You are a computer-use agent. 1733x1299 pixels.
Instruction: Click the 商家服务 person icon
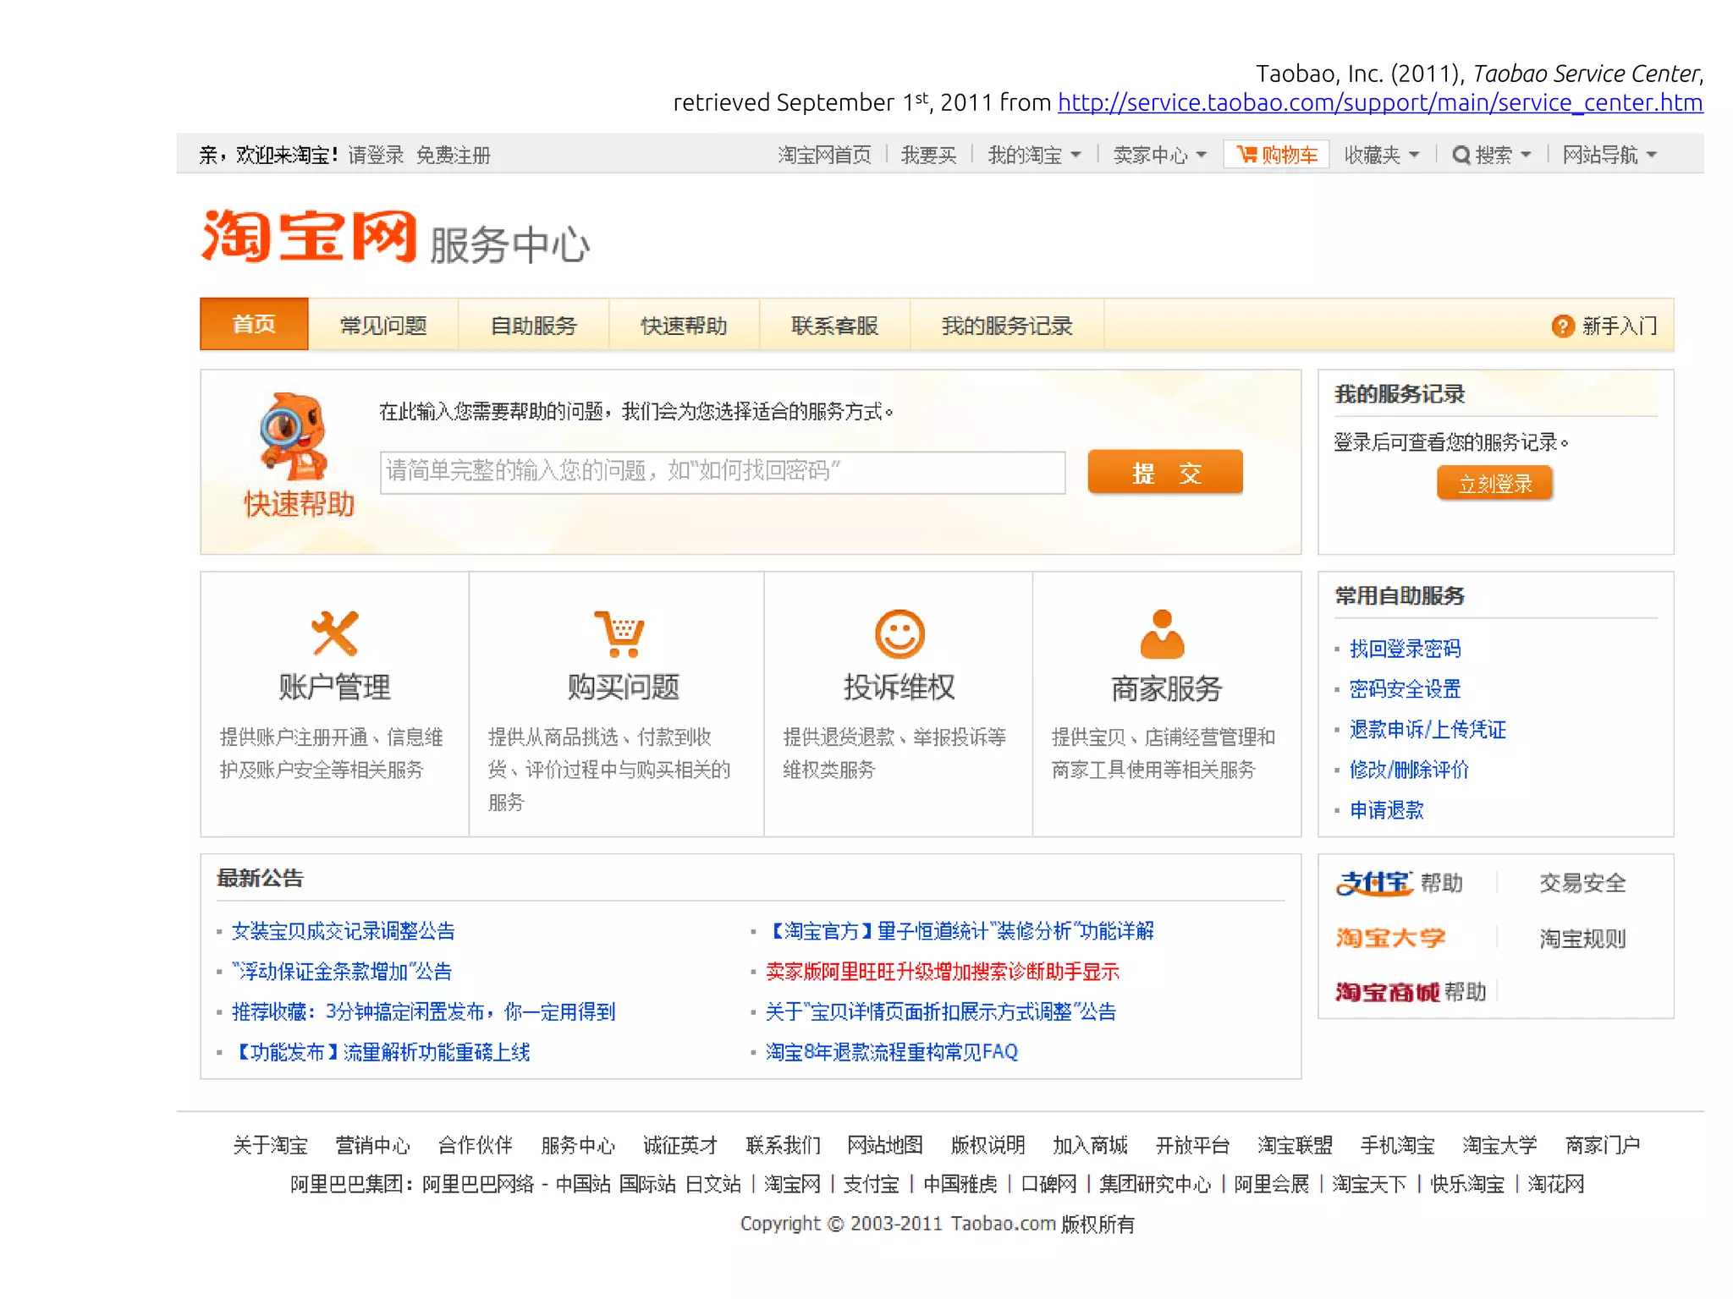click(1162, 634)
